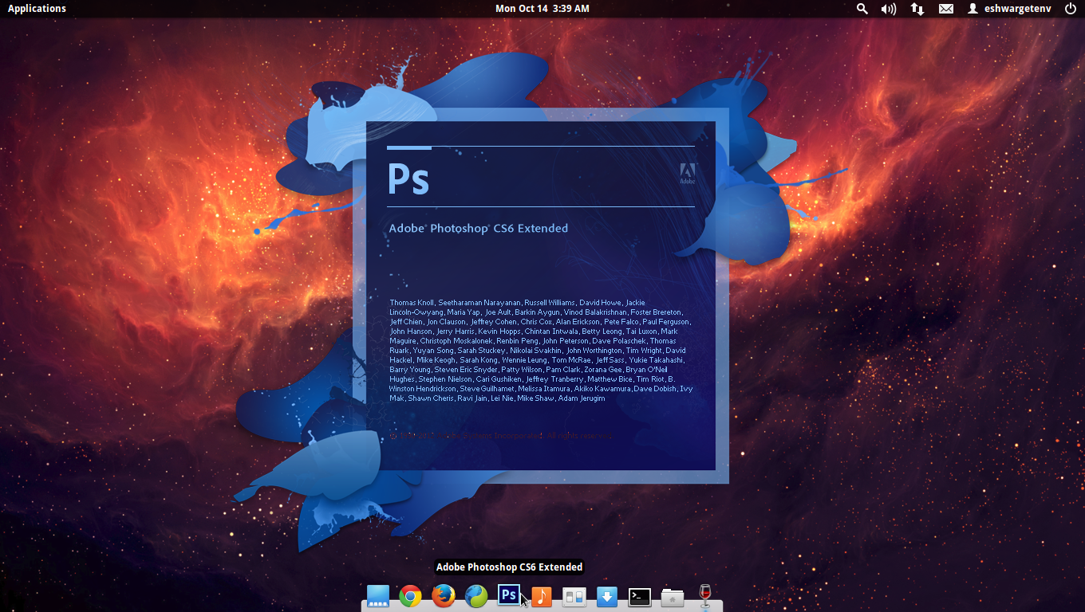This screenshot has height=612, width=1085.
Task: Launch the Terminal from the dock
Action: tap(640, 596)
